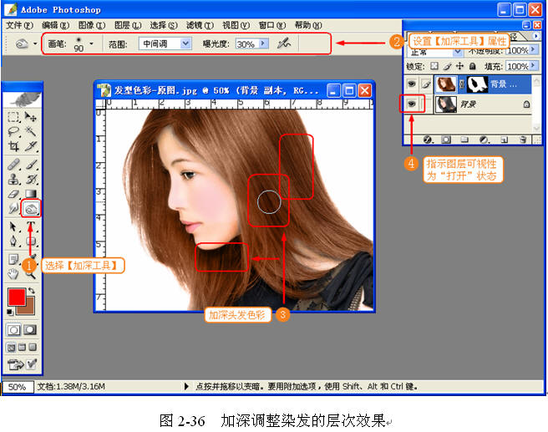The image size is (548, 432).
Task: Toggle visibility of 背景 副本 layer
Action: pos(411,84)
